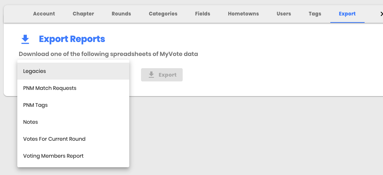Click the Export Reports heading text
This screenshot has height=175, width=383.
coord(72,39)
